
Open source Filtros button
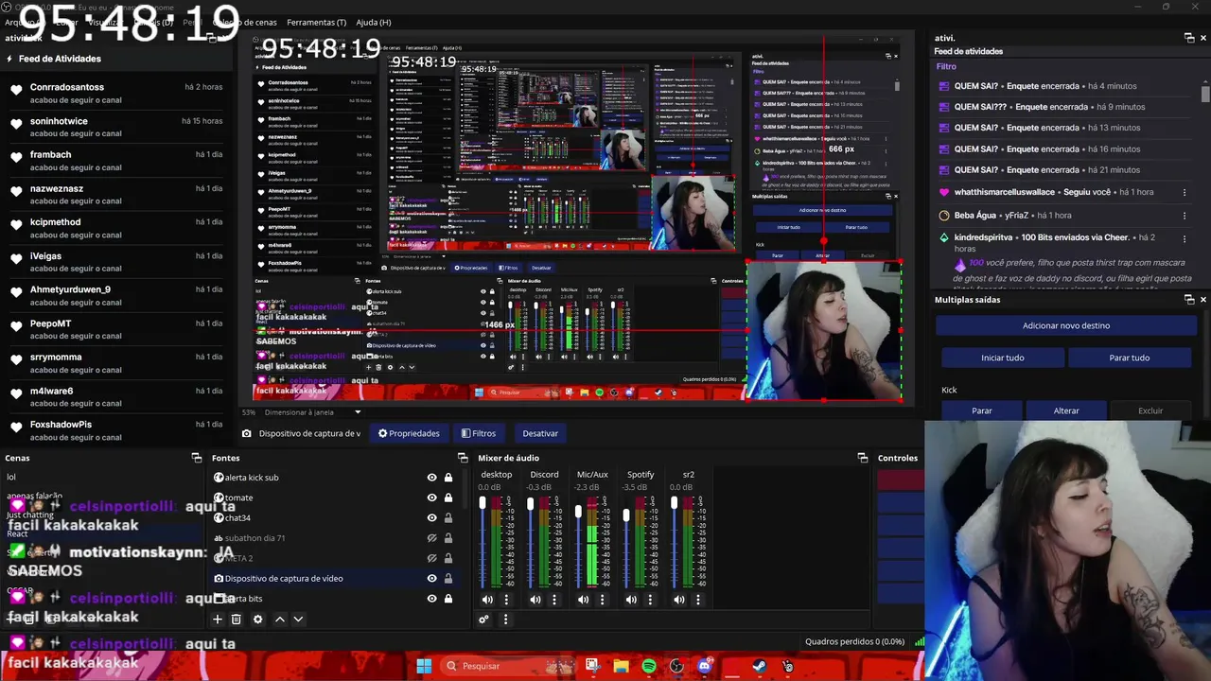[479, 433]
